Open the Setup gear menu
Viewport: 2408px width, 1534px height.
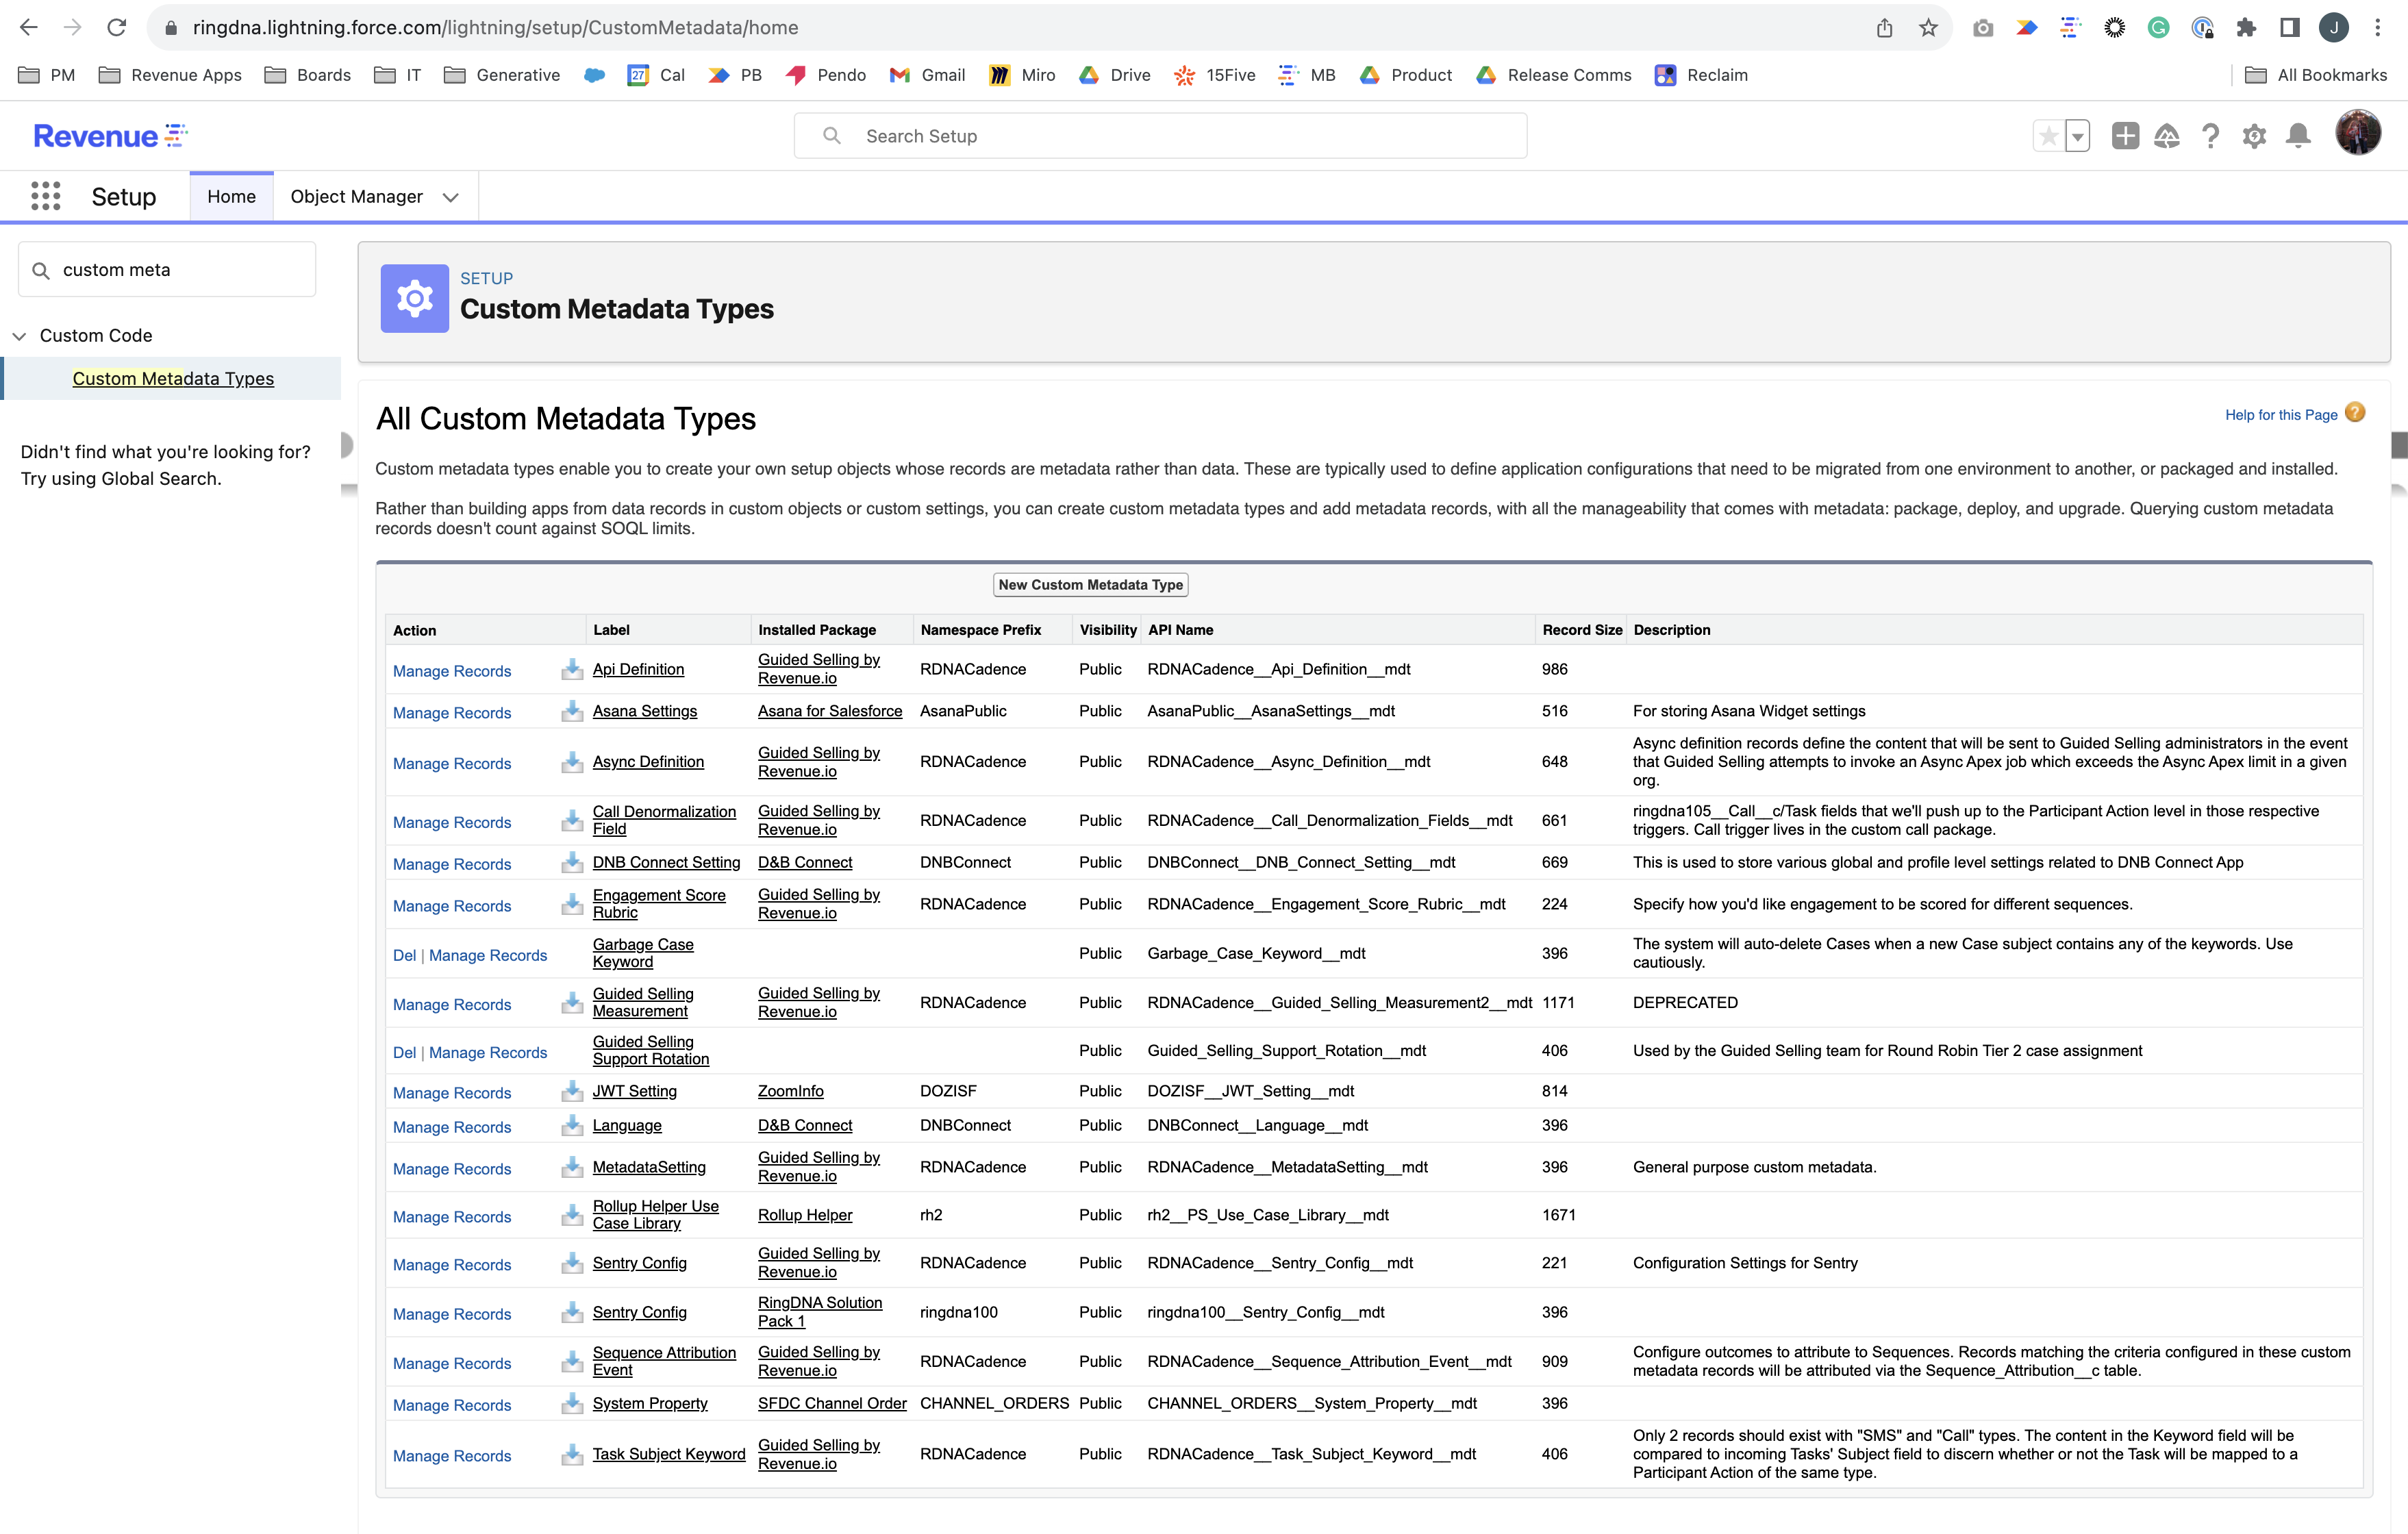(x=2254, y=136)
